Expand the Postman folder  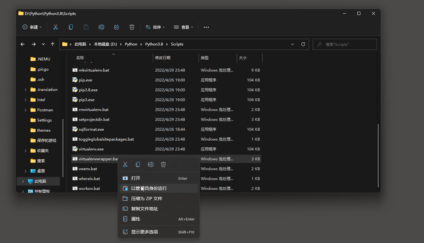26,110
